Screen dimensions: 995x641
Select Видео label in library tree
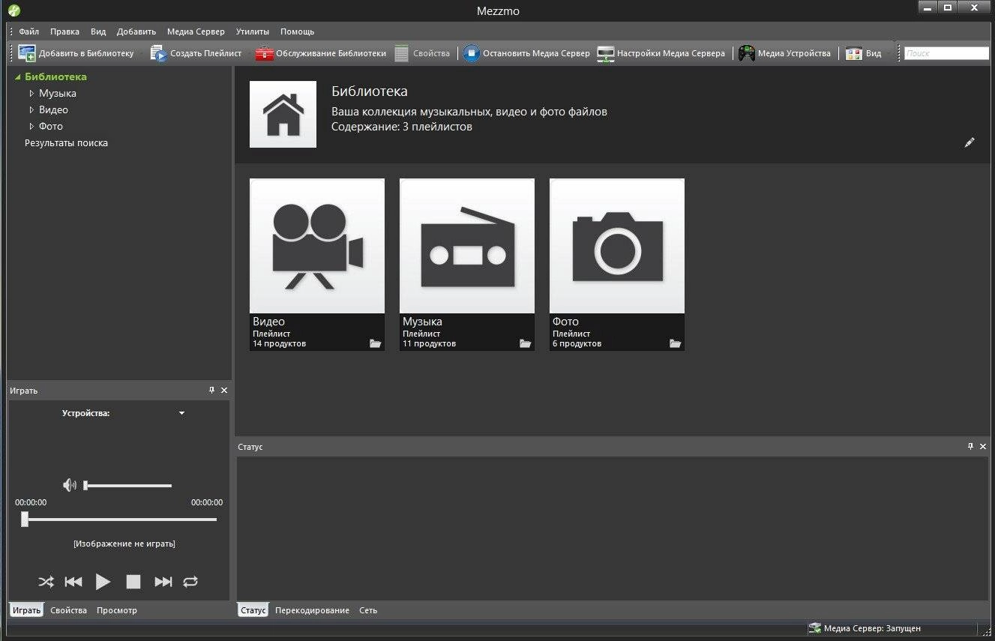53,110
